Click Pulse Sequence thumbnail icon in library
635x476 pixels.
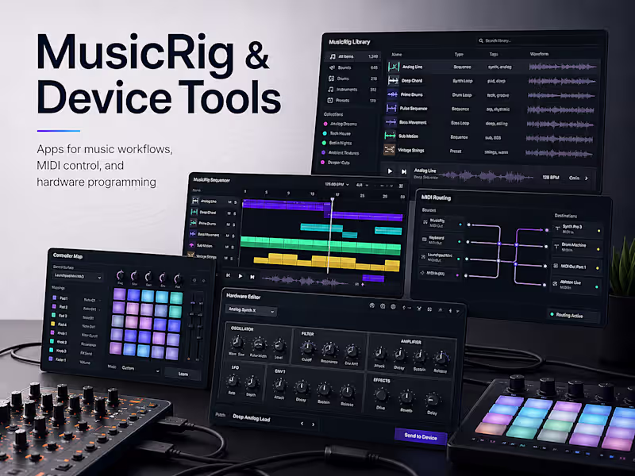(x=391, y=108)
